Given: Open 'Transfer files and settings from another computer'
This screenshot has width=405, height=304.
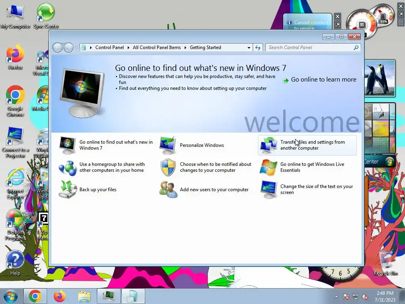Looking at the screenshot, I should click(x=312, y=145).
